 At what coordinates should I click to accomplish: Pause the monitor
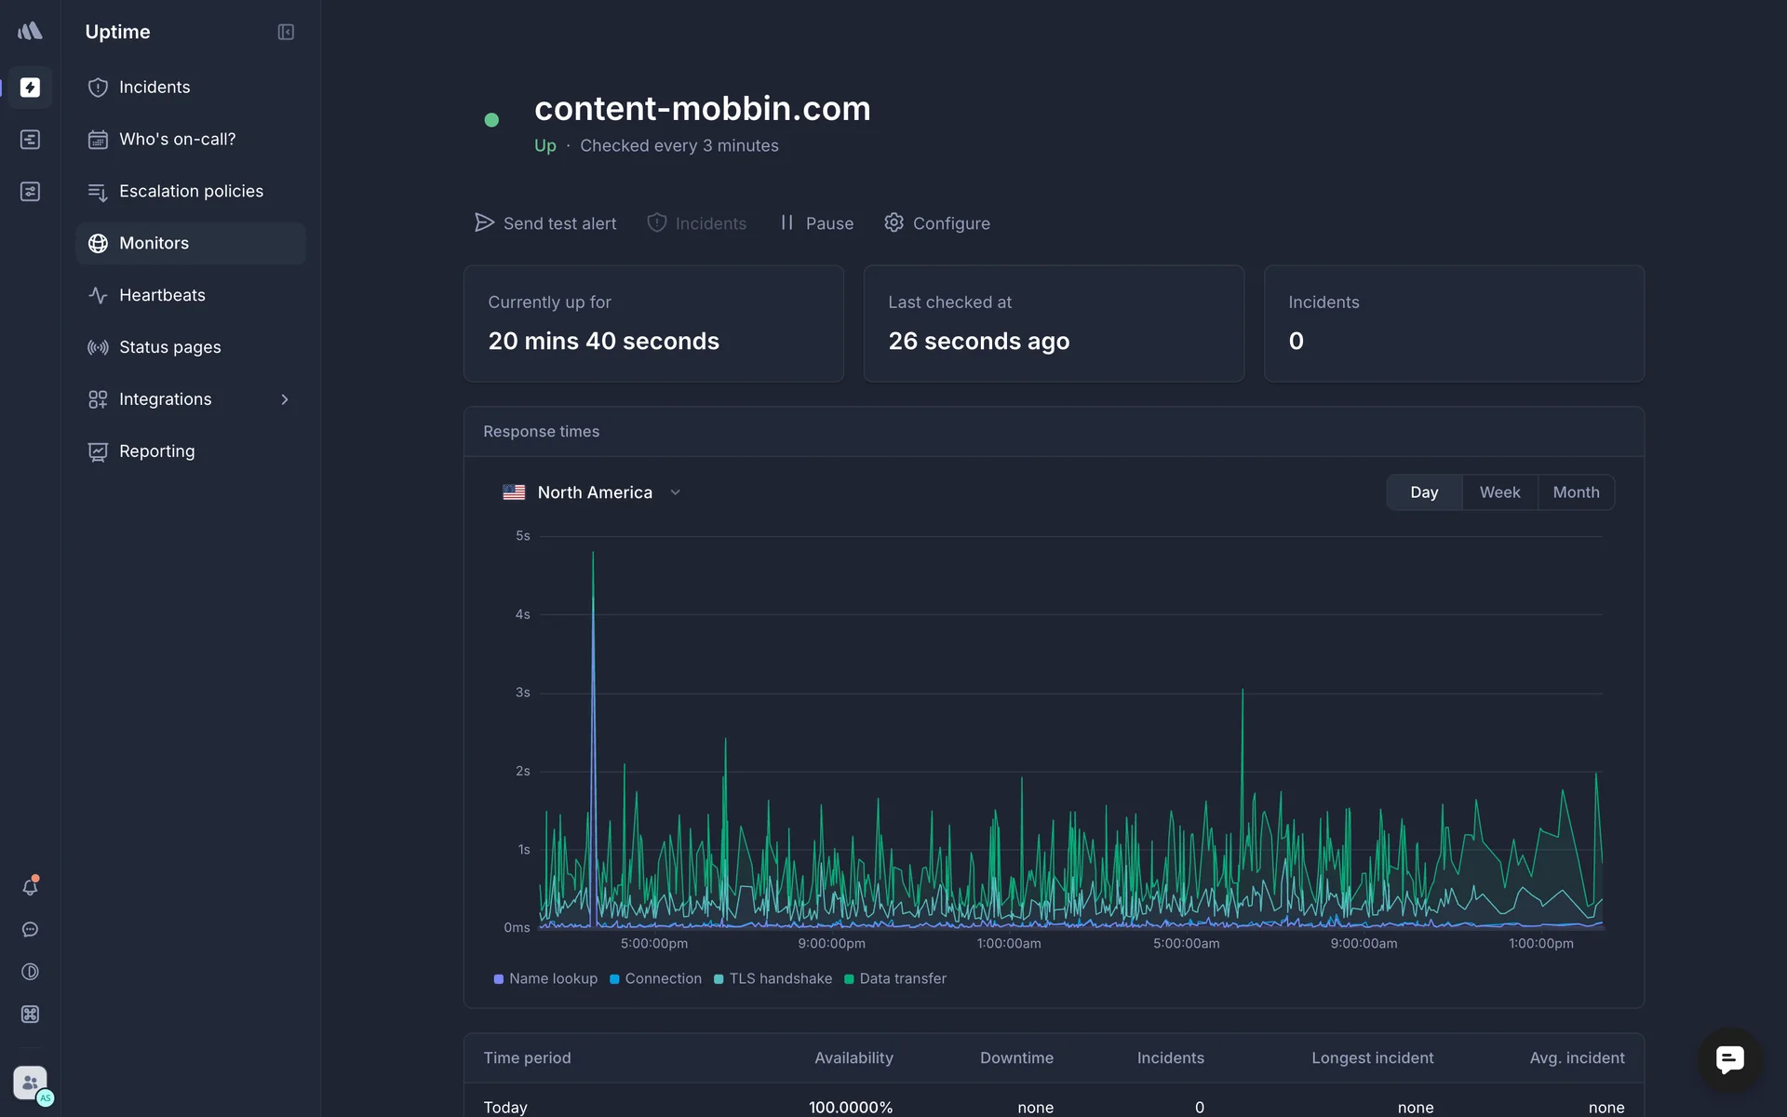[x=816, y=223]
